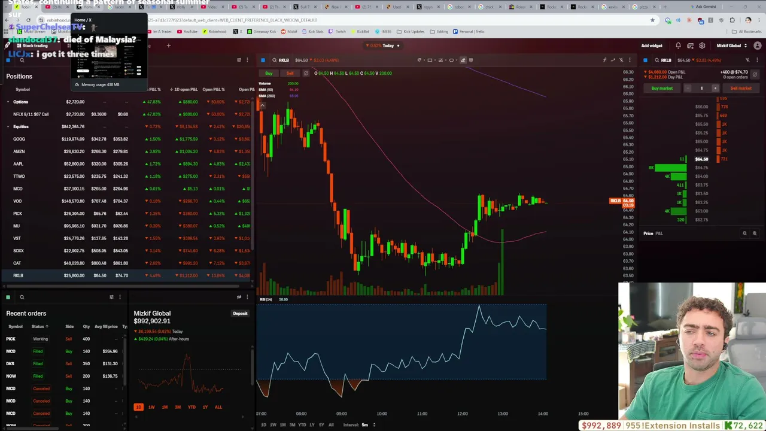Click the order quantity input field
The image size is (766, 431).
701,88
